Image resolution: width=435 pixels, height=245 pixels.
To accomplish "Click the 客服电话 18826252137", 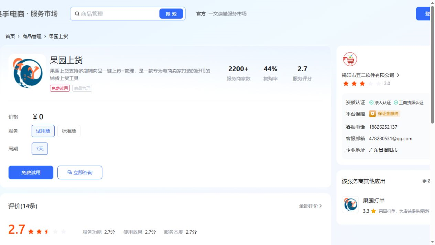I will click(383, 127).
